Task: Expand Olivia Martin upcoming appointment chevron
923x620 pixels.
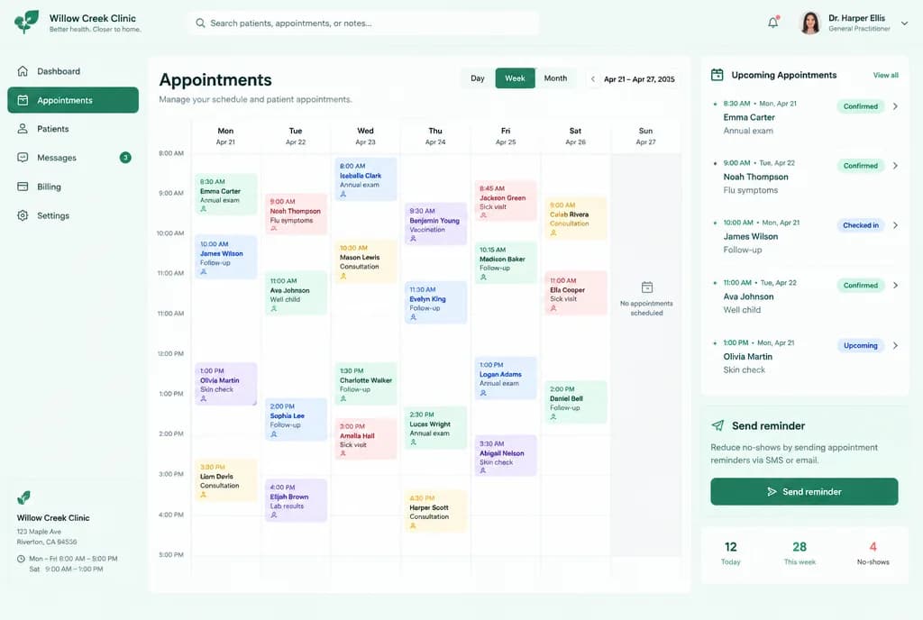Action: [x=895, y=345]
